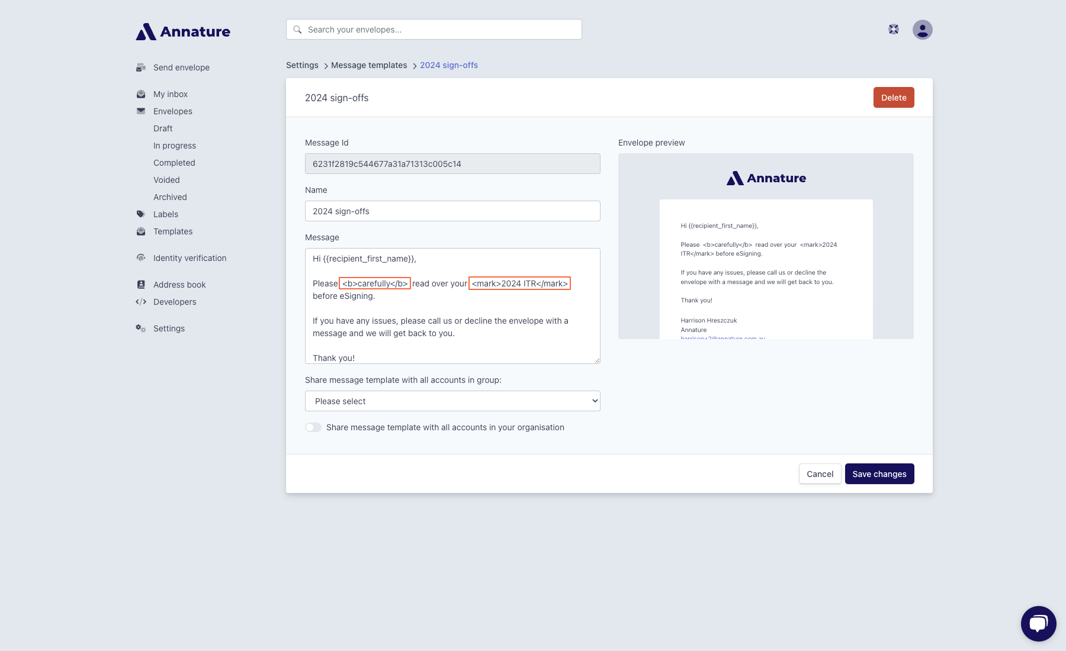Click the Envelopes icon
This screenshot has height=651, width=1066.
pos(141,111)
